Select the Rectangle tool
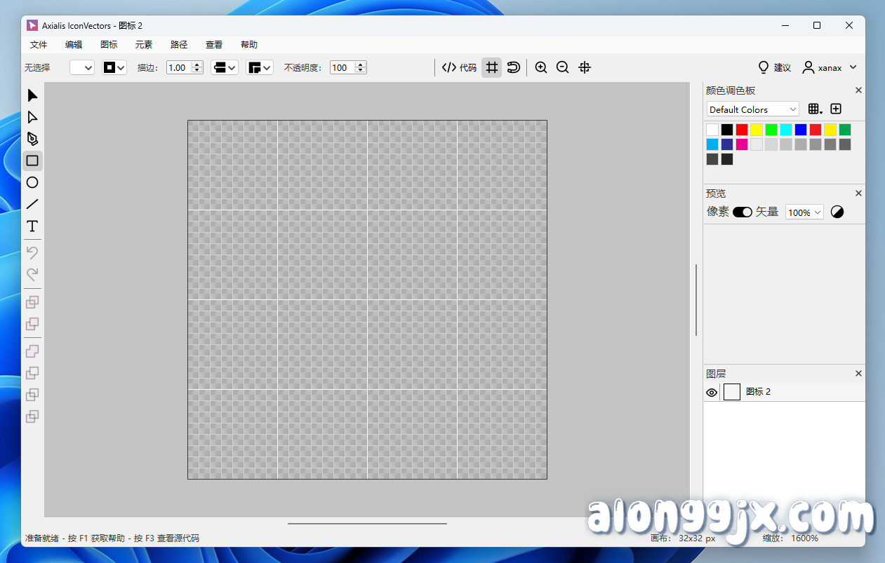Image resolution: width=885 pixels, height=563 pixels. coord(32,161)
